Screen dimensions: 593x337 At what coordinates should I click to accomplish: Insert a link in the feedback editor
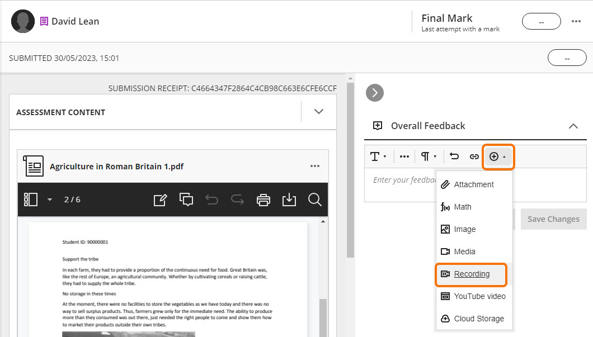pos(474,156)
